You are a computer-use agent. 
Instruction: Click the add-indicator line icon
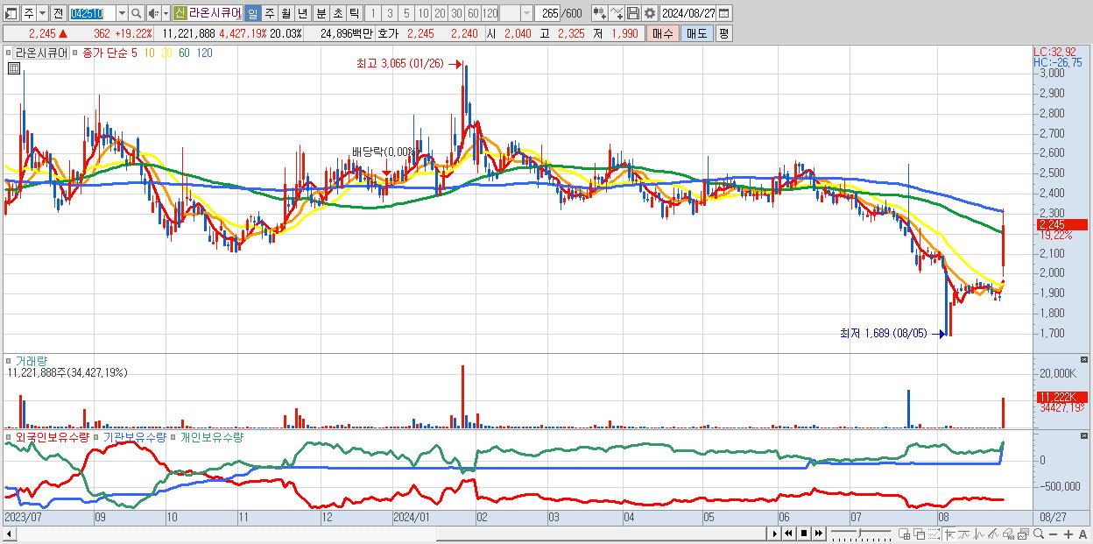coord(617,13)
